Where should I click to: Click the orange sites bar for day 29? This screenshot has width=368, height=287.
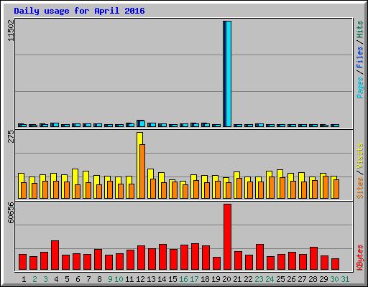(326, 187)
